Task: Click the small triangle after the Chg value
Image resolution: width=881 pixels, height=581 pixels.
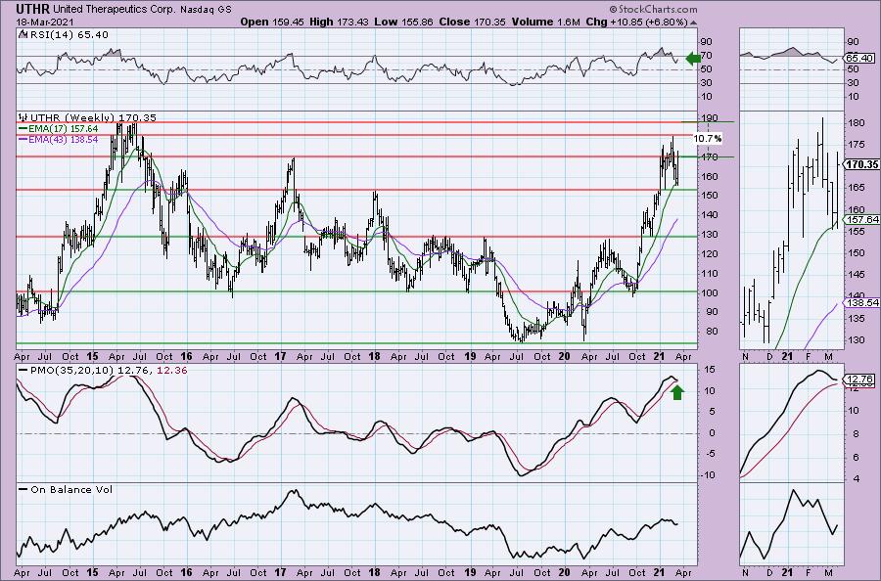Action: [694, 22]
